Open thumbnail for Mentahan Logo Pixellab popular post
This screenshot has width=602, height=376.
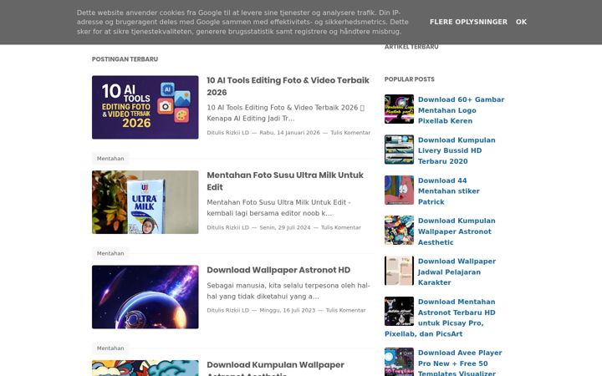(x=400, y=109)
